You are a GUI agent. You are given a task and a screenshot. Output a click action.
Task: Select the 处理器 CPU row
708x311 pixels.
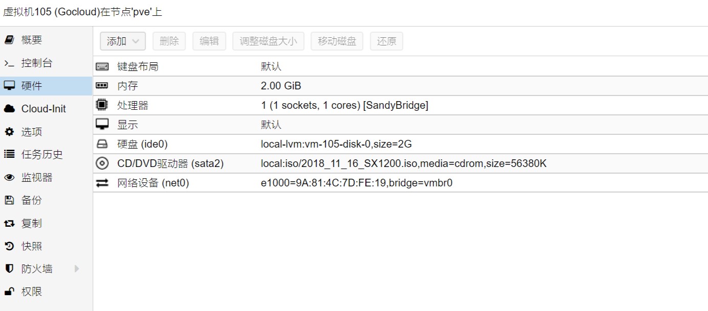point(400,105)
